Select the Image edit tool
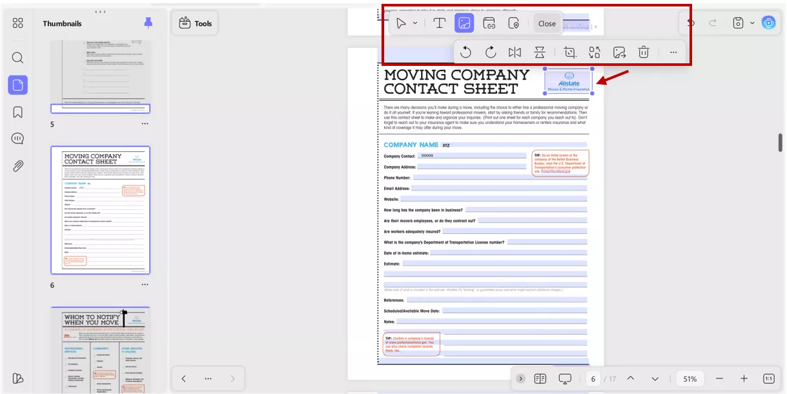This screenshot has height=394, width=787. coord(464,23)
